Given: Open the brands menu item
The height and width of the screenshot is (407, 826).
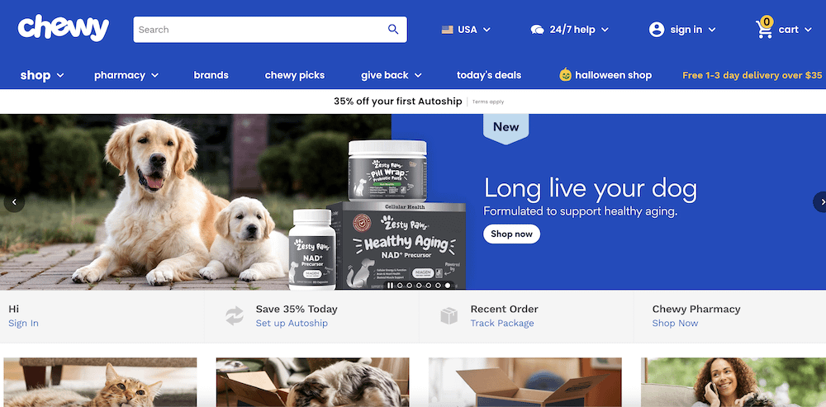Looking at the screenshot, I should (211, 75).
